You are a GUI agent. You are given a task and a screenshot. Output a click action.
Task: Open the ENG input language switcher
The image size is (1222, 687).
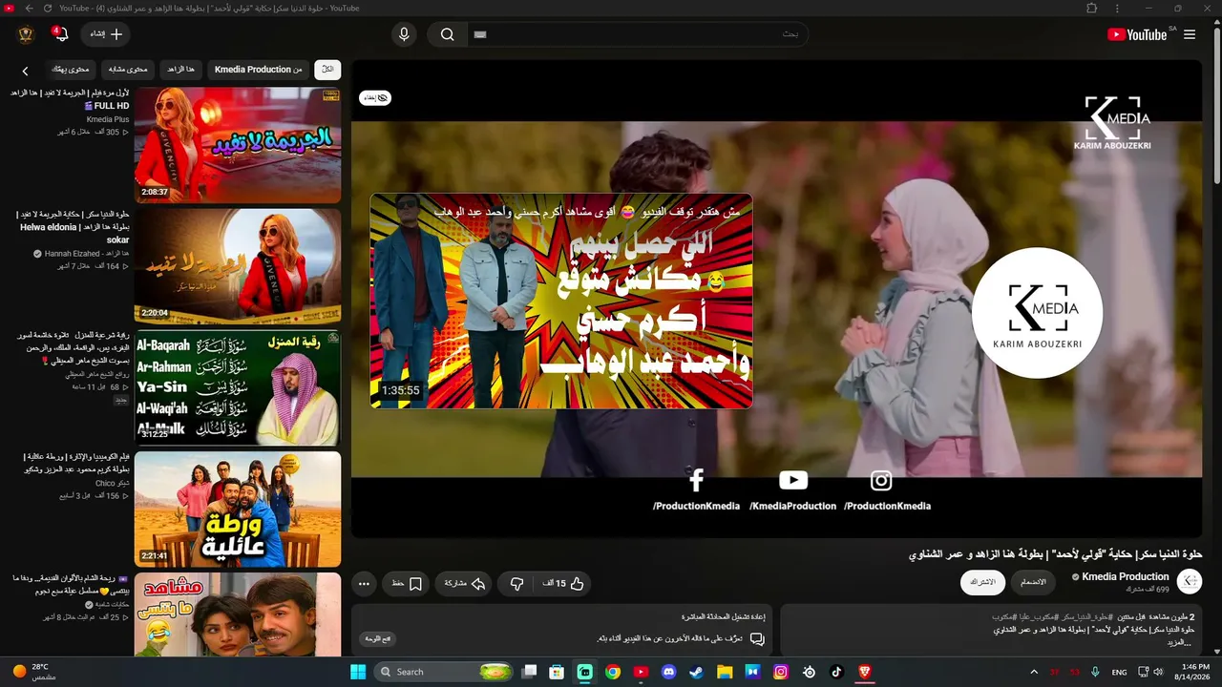1119,672
